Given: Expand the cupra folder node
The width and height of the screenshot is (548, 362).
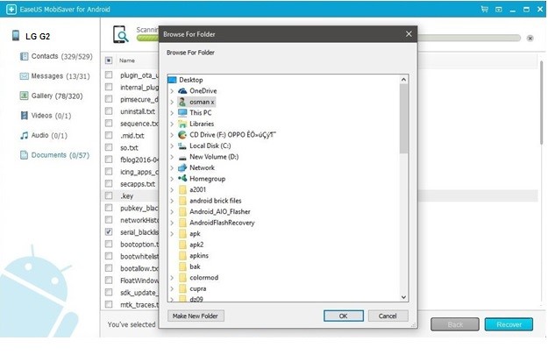Looking at the screenshot, I should click(172, 289).
